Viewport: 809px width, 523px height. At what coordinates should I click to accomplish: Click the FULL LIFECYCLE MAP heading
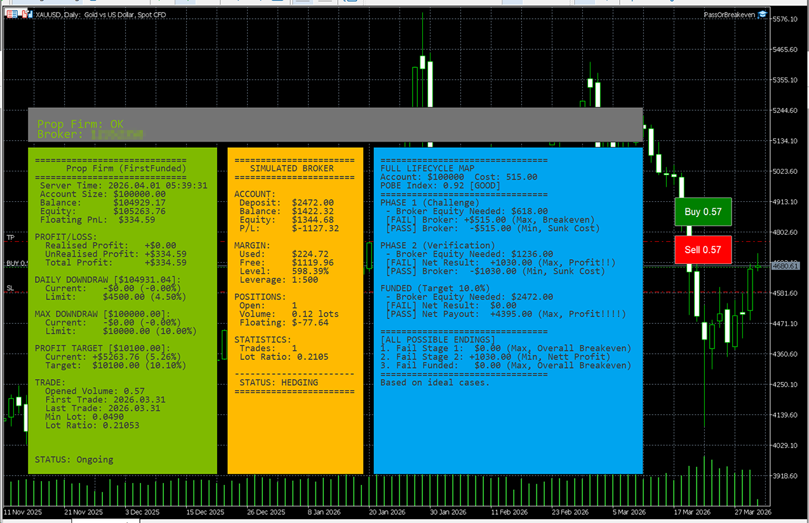pyautogui.click(x=427, y=168)
